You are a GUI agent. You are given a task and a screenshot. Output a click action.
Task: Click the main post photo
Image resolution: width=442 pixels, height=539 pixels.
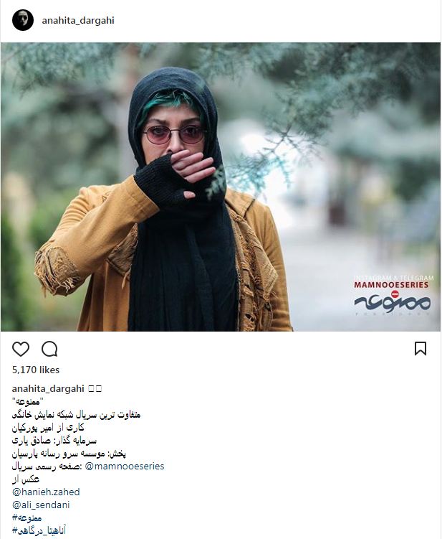pyautogui.click(x=221, y=187)
